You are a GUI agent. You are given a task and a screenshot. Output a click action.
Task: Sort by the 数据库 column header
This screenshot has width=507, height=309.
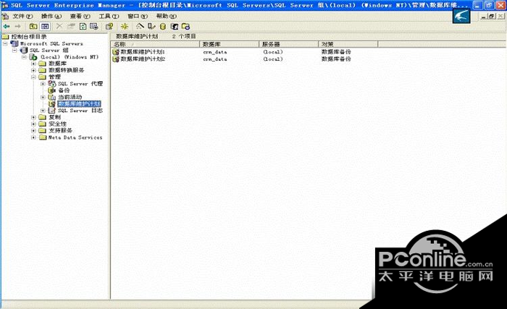coord(230,44)
